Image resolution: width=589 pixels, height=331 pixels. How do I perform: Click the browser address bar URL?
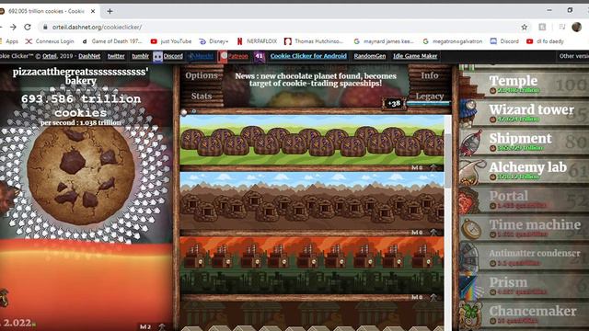(x=97, y=27)
